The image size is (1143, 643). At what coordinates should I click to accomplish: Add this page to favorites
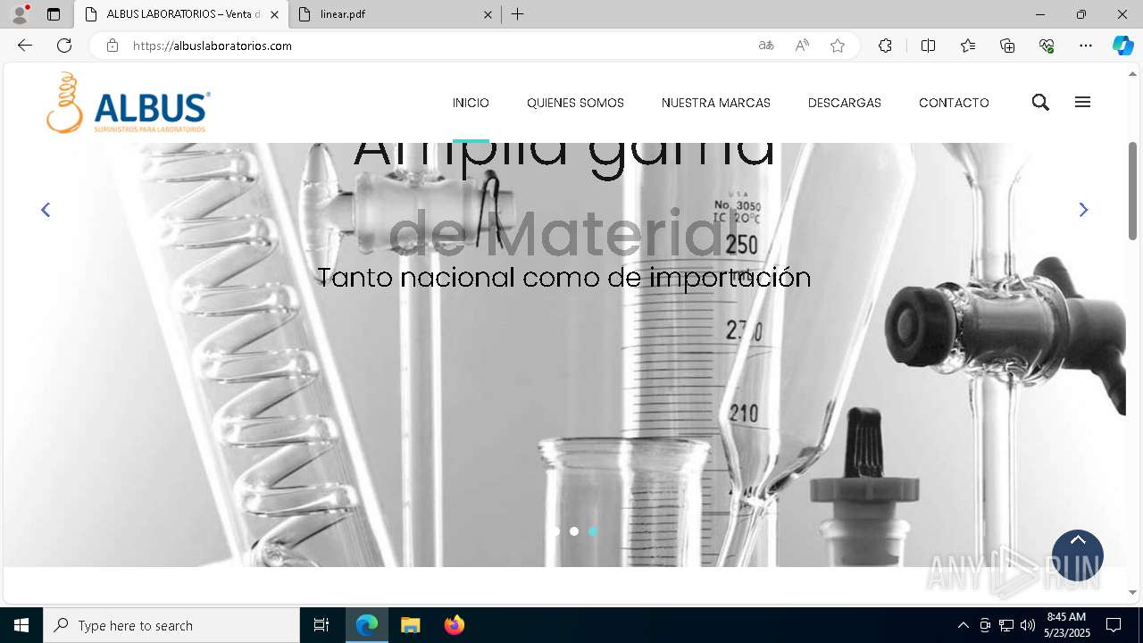pyautogui.click(x=838, y=46)
